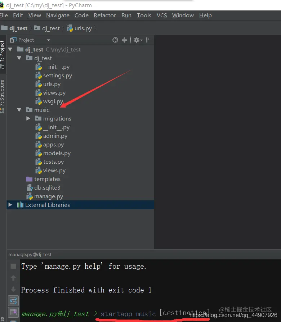Open the VCS menu
The image size is (281, 322).
pos(162,15)
